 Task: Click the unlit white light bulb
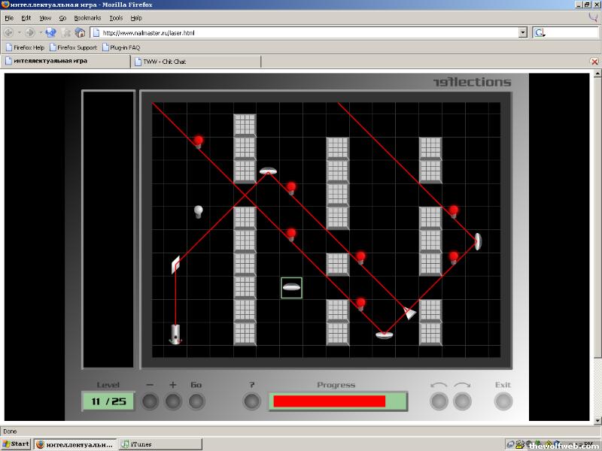(199, 211)
